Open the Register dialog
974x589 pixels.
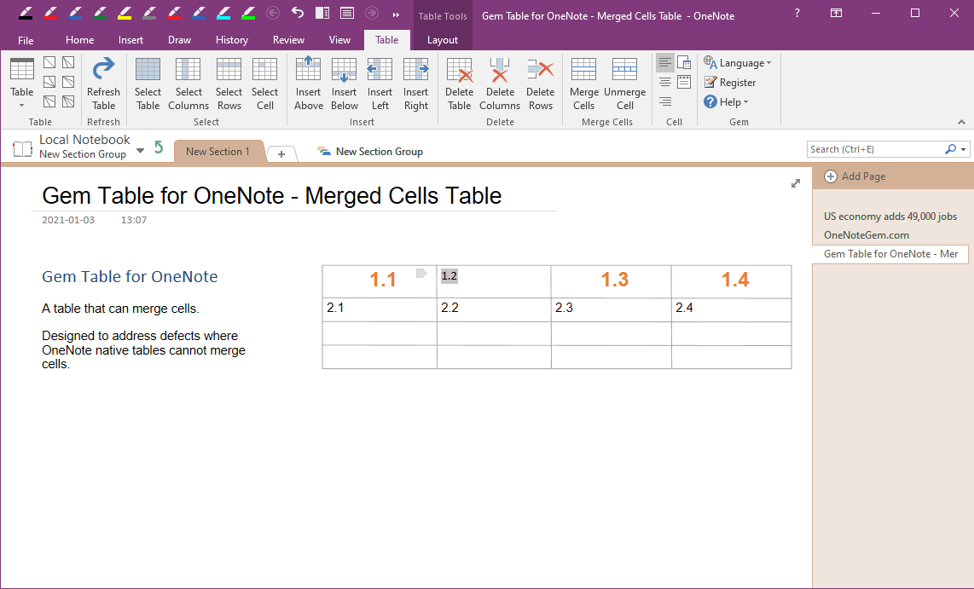pyautogui.click(x=730, y=82)
